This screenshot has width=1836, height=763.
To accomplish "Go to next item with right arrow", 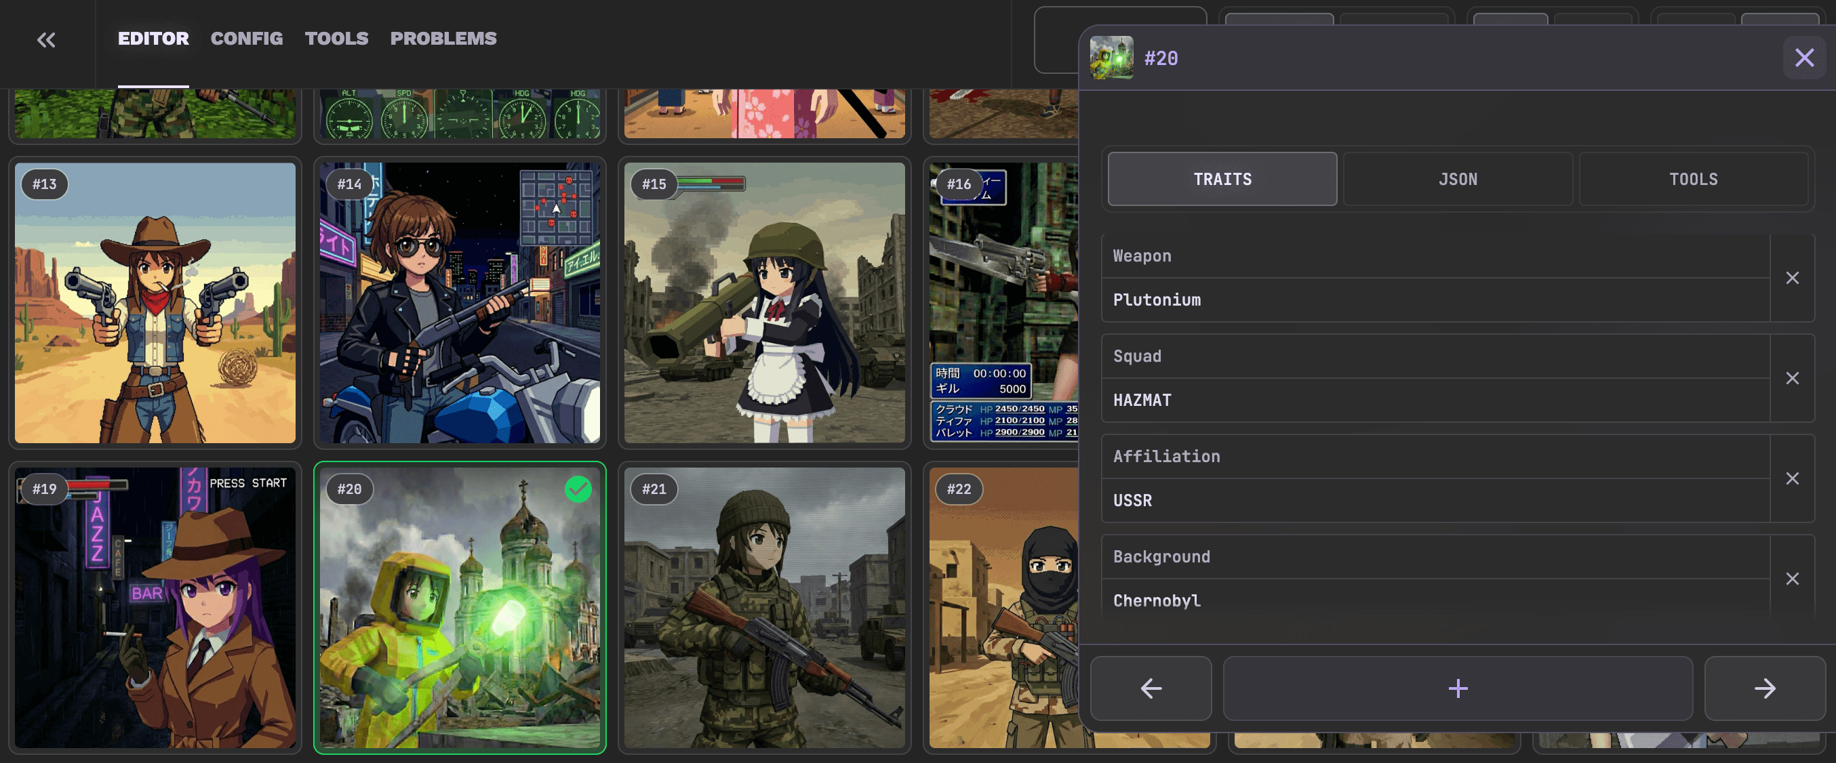I will pyautogui.click(x=1764, y=688).
